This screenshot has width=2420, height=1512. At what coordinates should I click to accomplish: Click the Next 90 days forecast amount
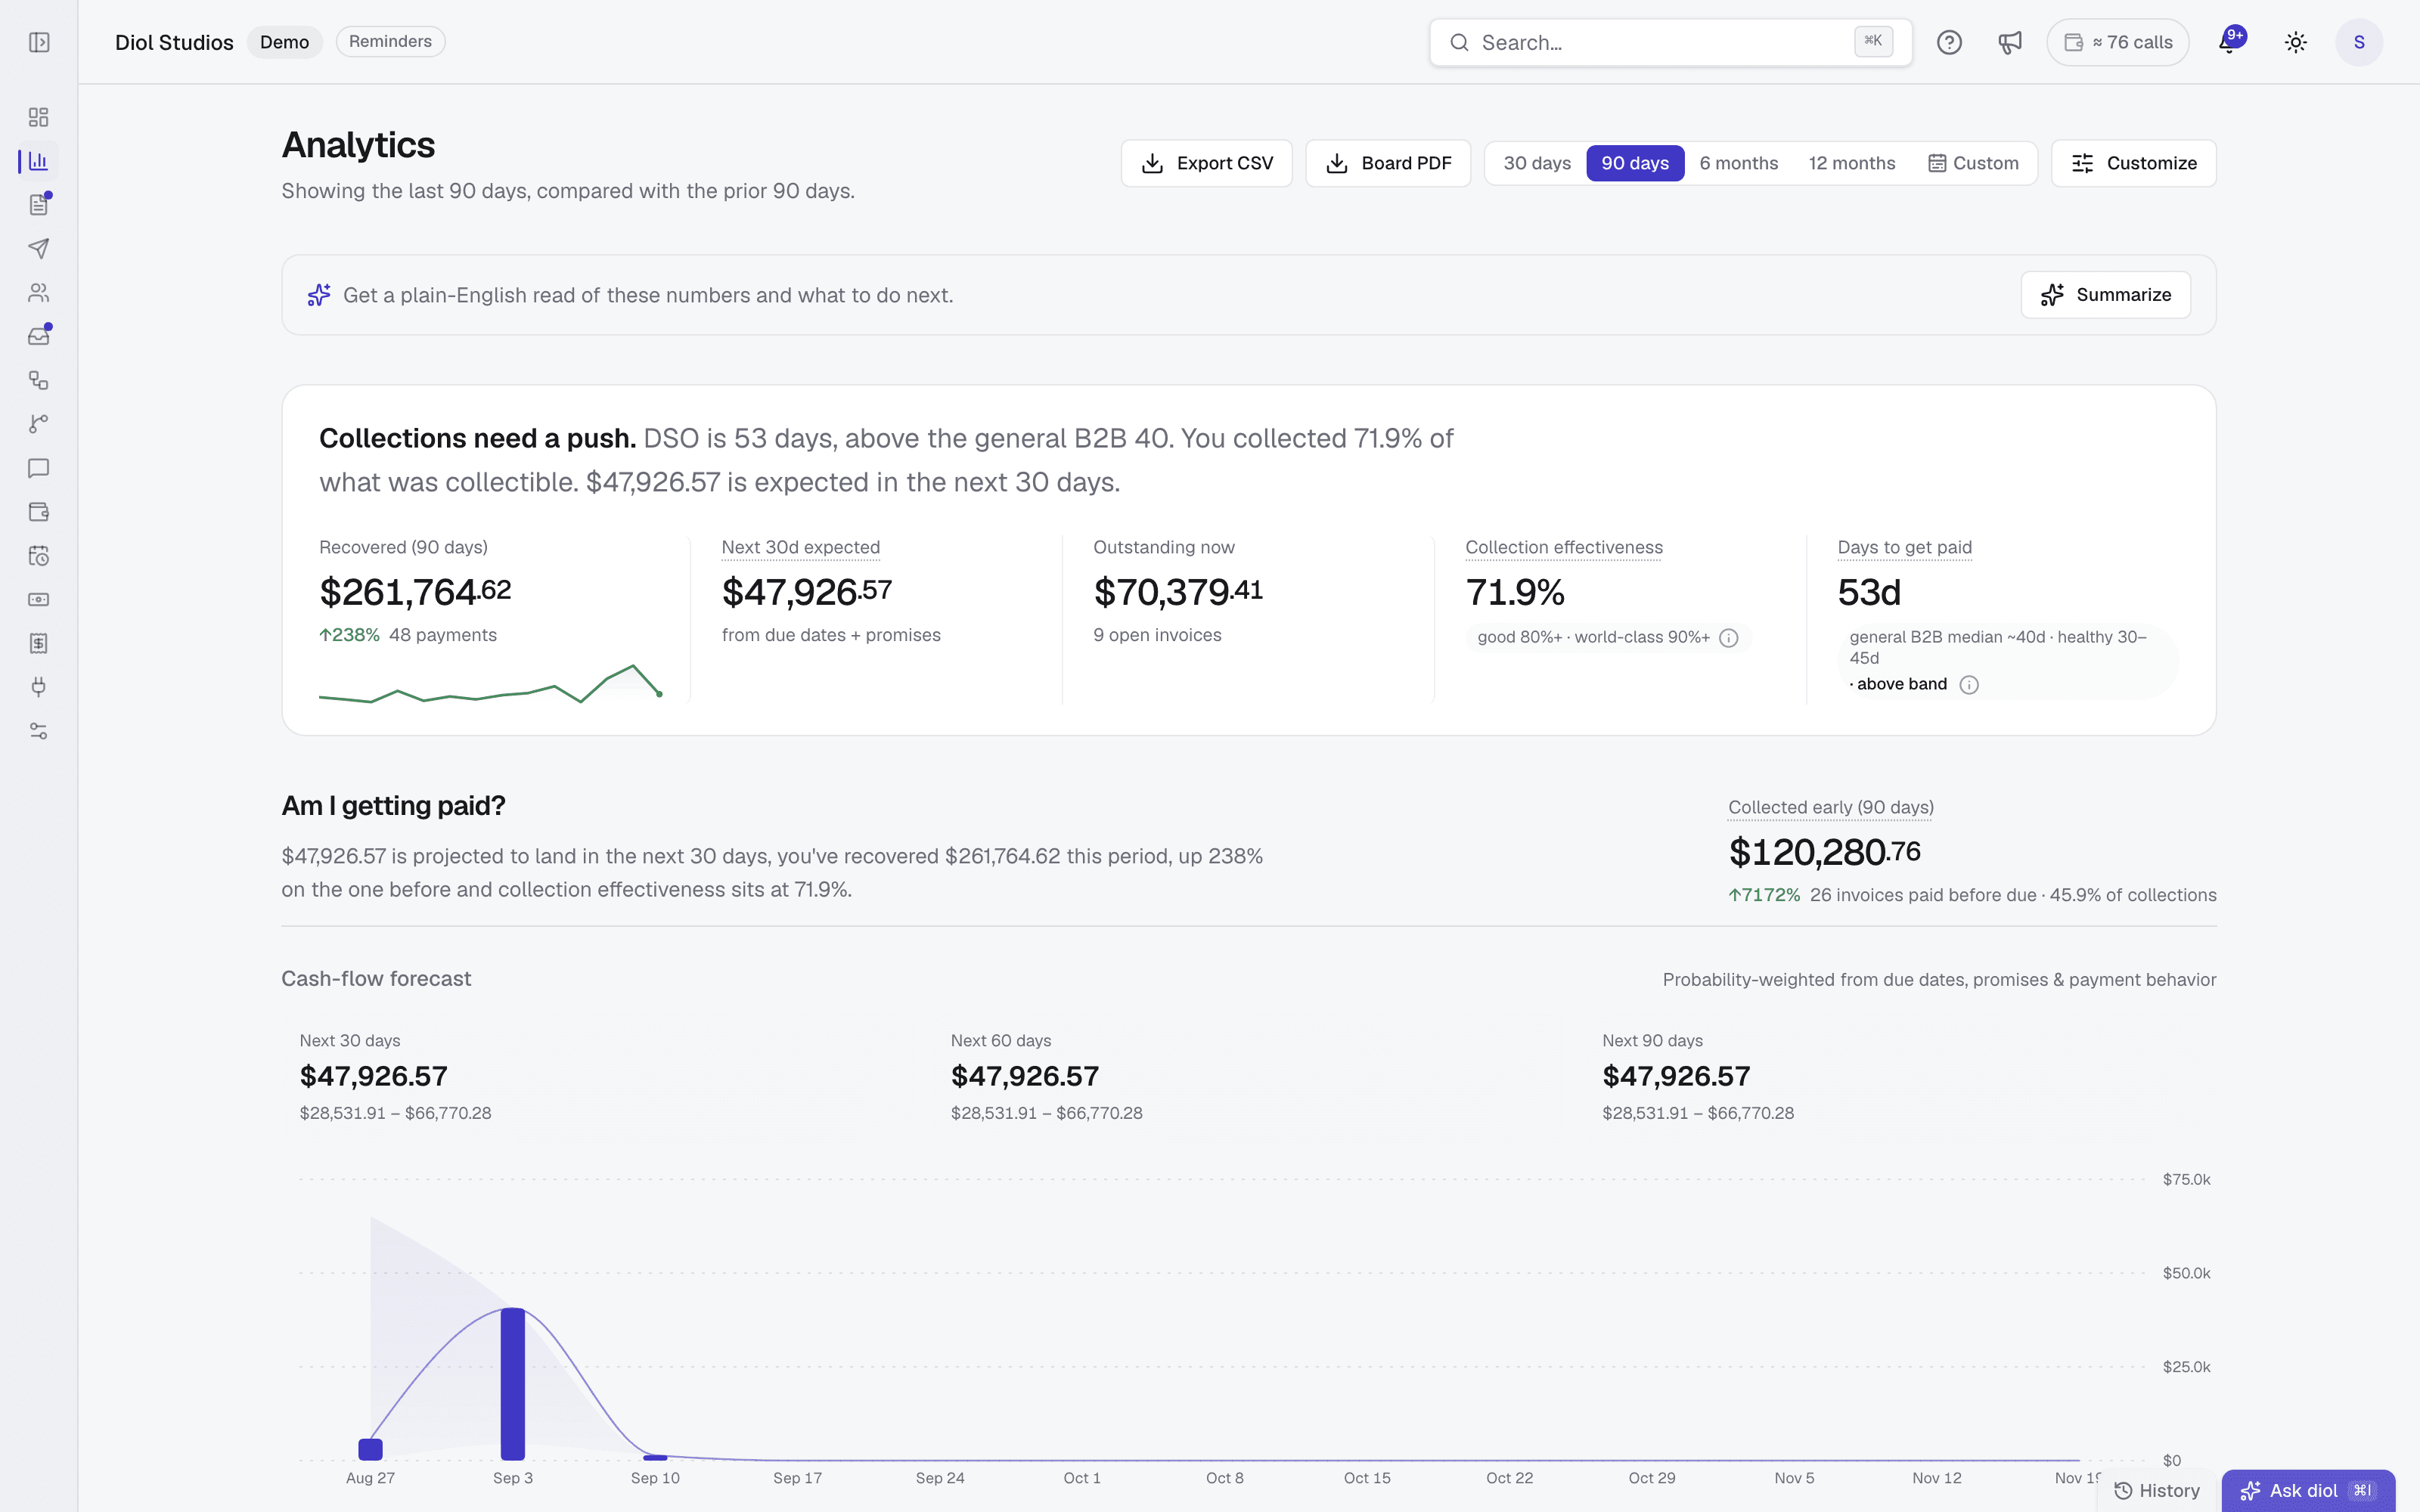pyautogui.click(x=1676, y=1076)
